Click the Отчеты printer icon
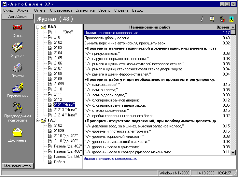 click(17, 68)
